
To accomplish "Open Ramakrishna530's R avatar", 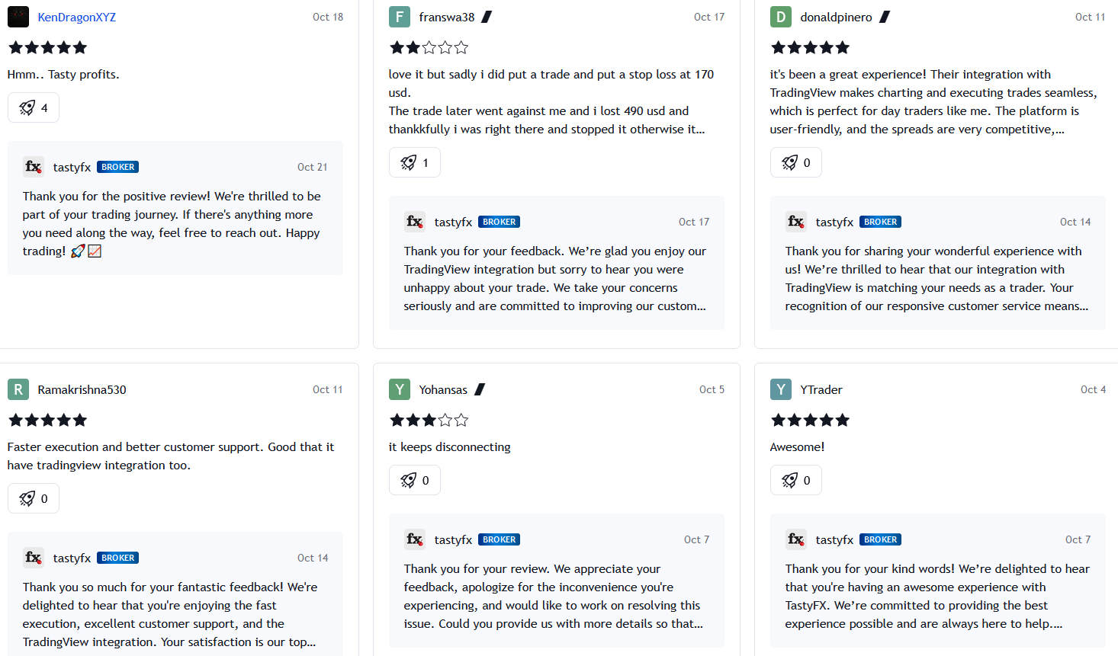I will point(18,389).
